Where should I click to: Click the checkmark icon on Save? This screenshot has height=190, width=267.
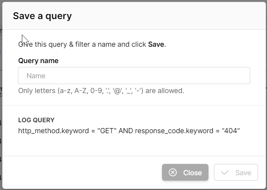[x=224, y=172]
